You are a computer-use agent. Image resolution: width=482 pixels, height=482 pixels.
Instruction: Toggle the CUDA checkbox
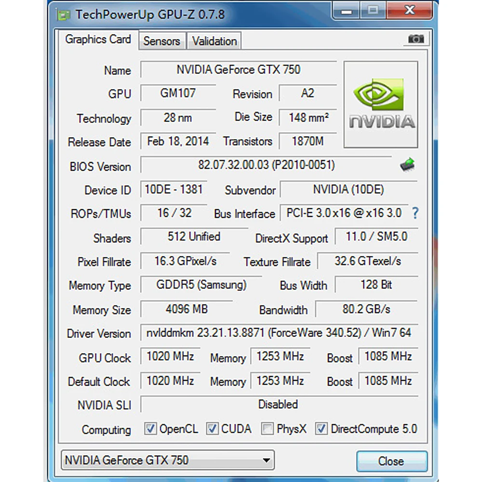(212, 428)
